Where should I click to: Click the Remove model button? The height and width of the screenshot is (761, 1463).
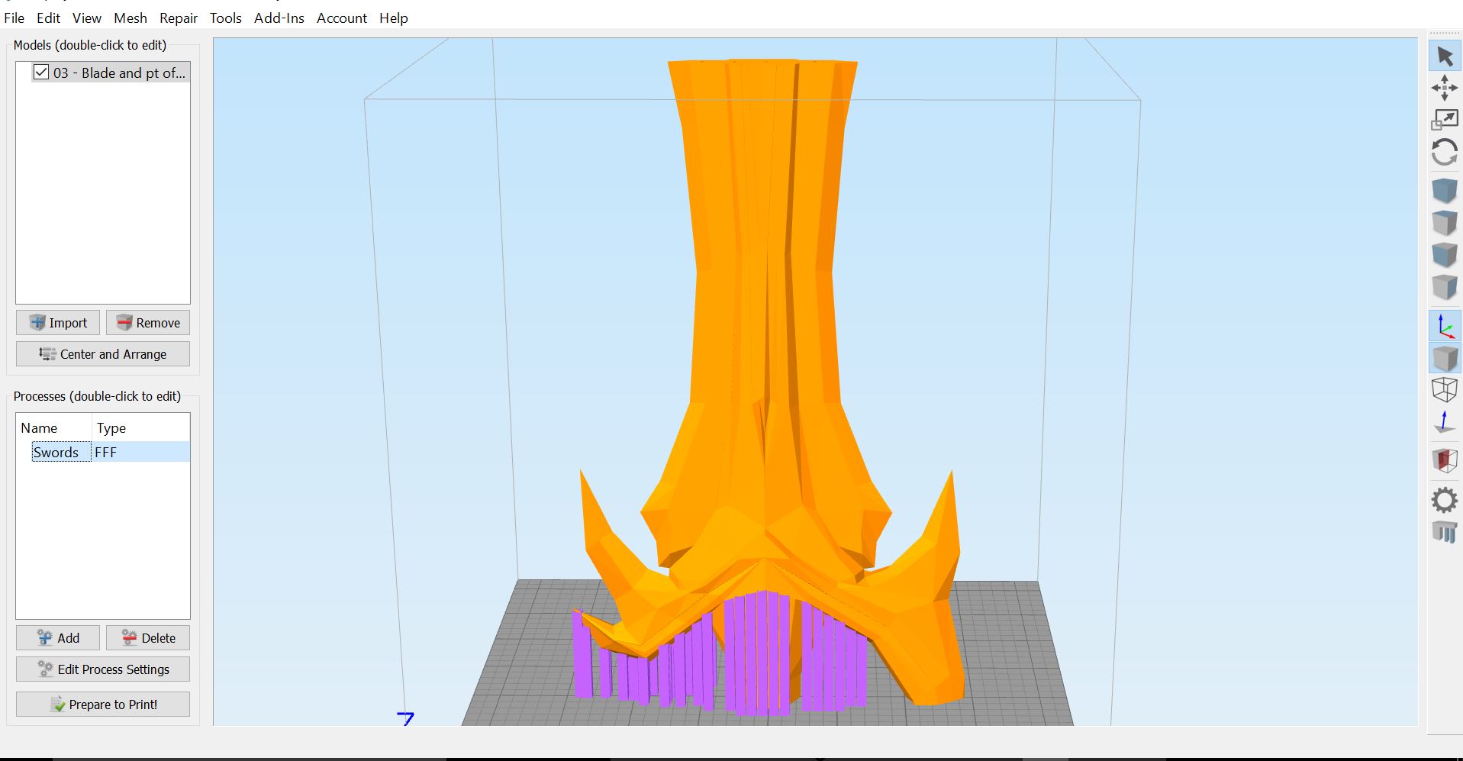(148, 323)
